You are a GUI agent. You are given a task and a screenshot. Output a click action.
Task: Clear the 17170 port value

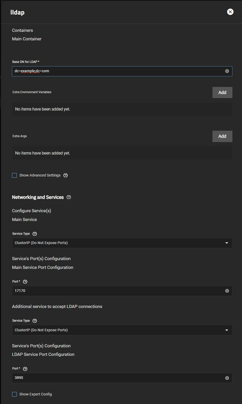tap(227, 291)
